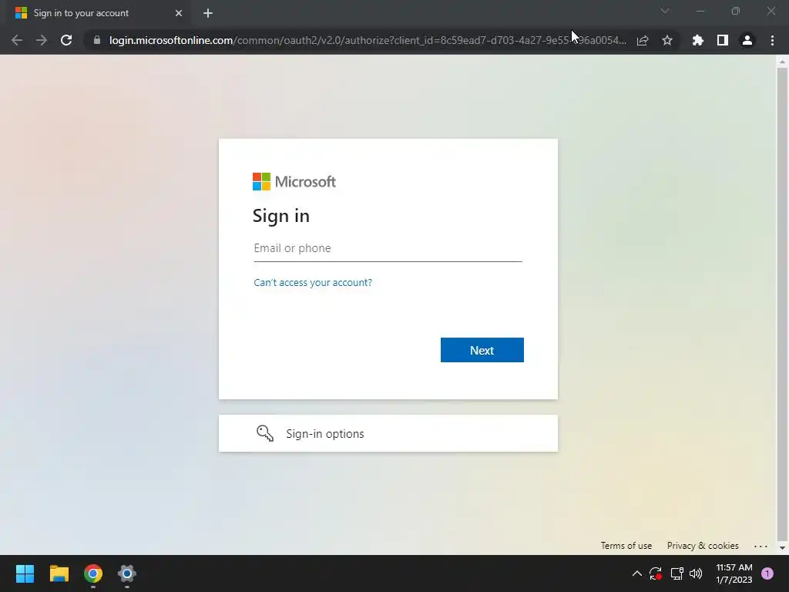This screenshot has height=592, width=789.
Task: Click the Next button
Action: point(482,350)
